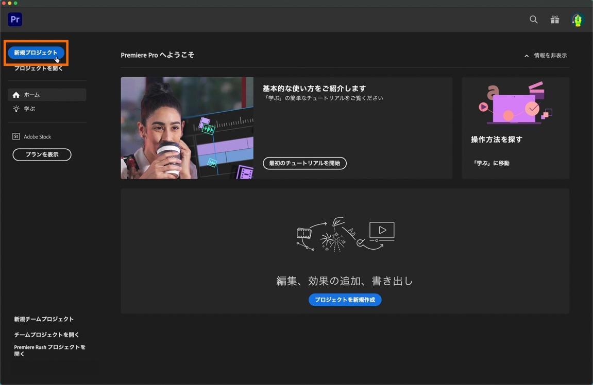This screenshot has height=385, width=593.
Task: Click the 基本的な使い方をご紹介します heading
Action: pos(314,89)
